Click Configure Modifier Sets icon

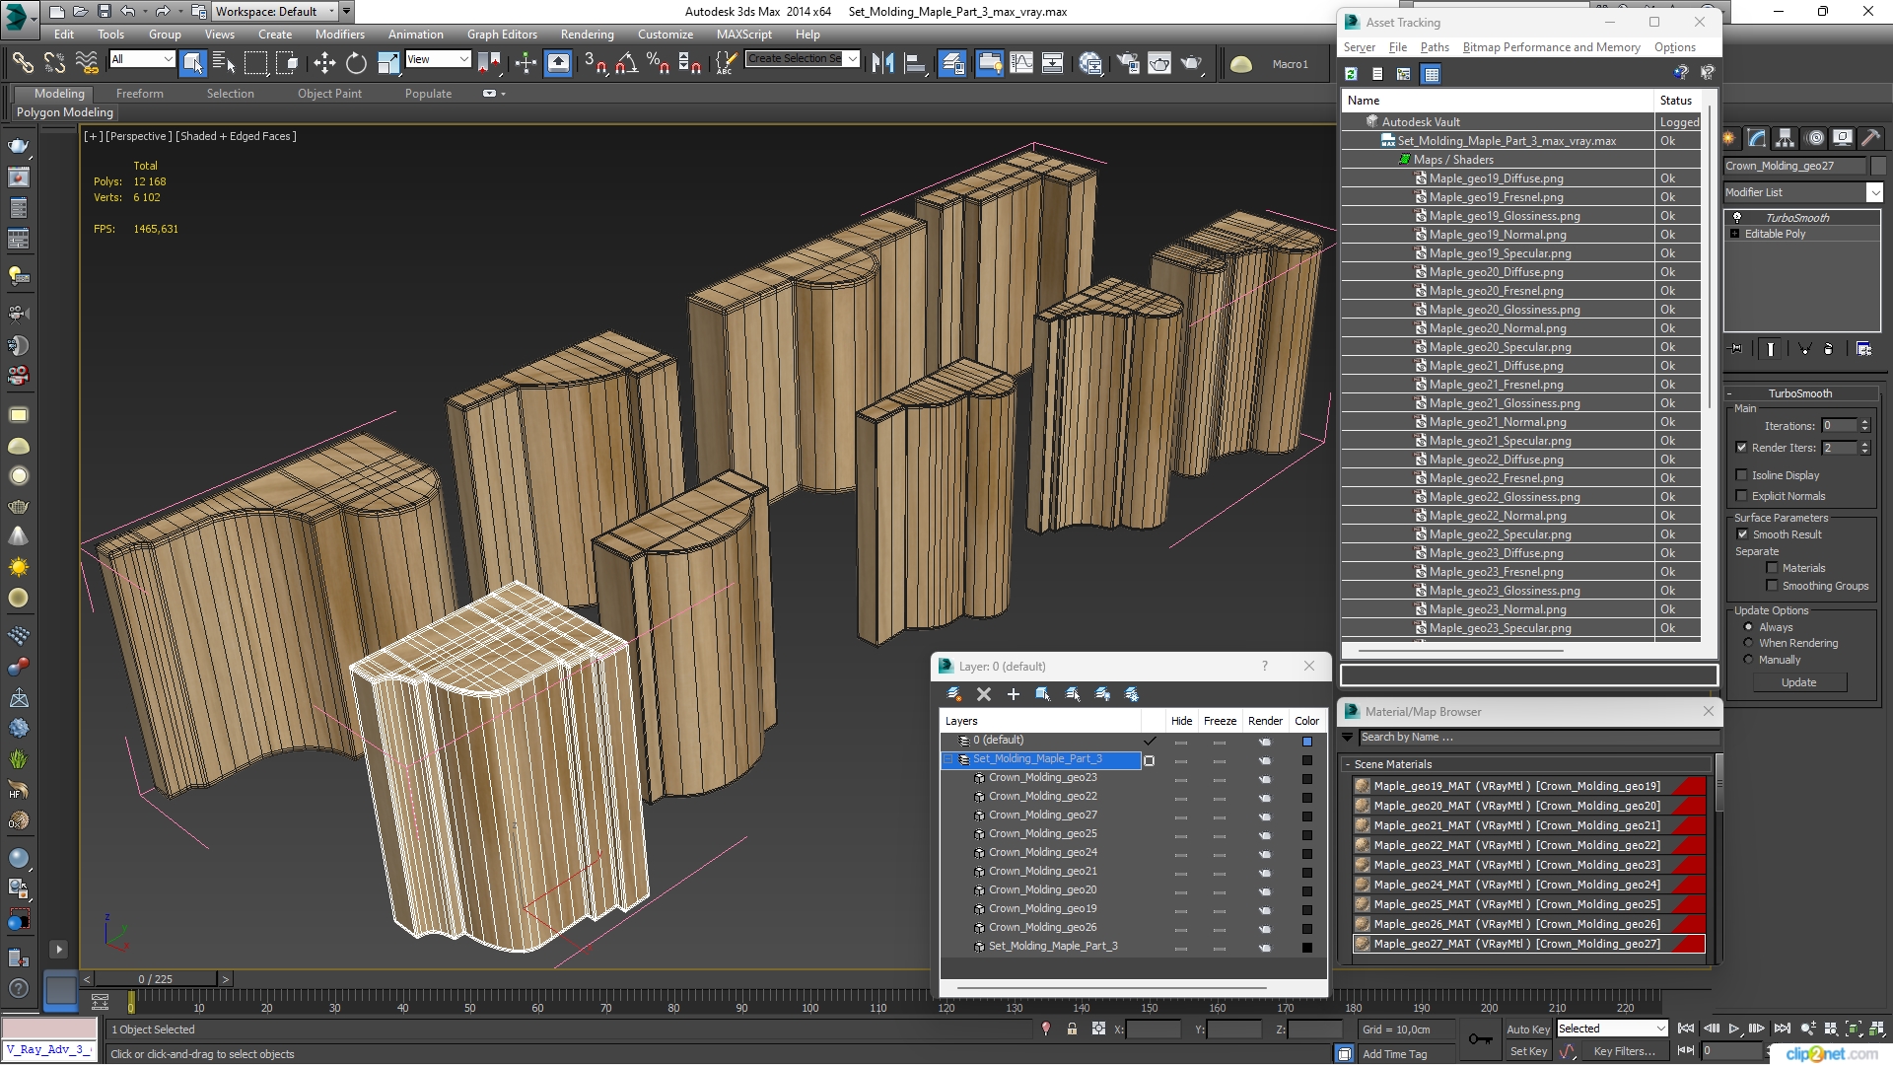1863,348
